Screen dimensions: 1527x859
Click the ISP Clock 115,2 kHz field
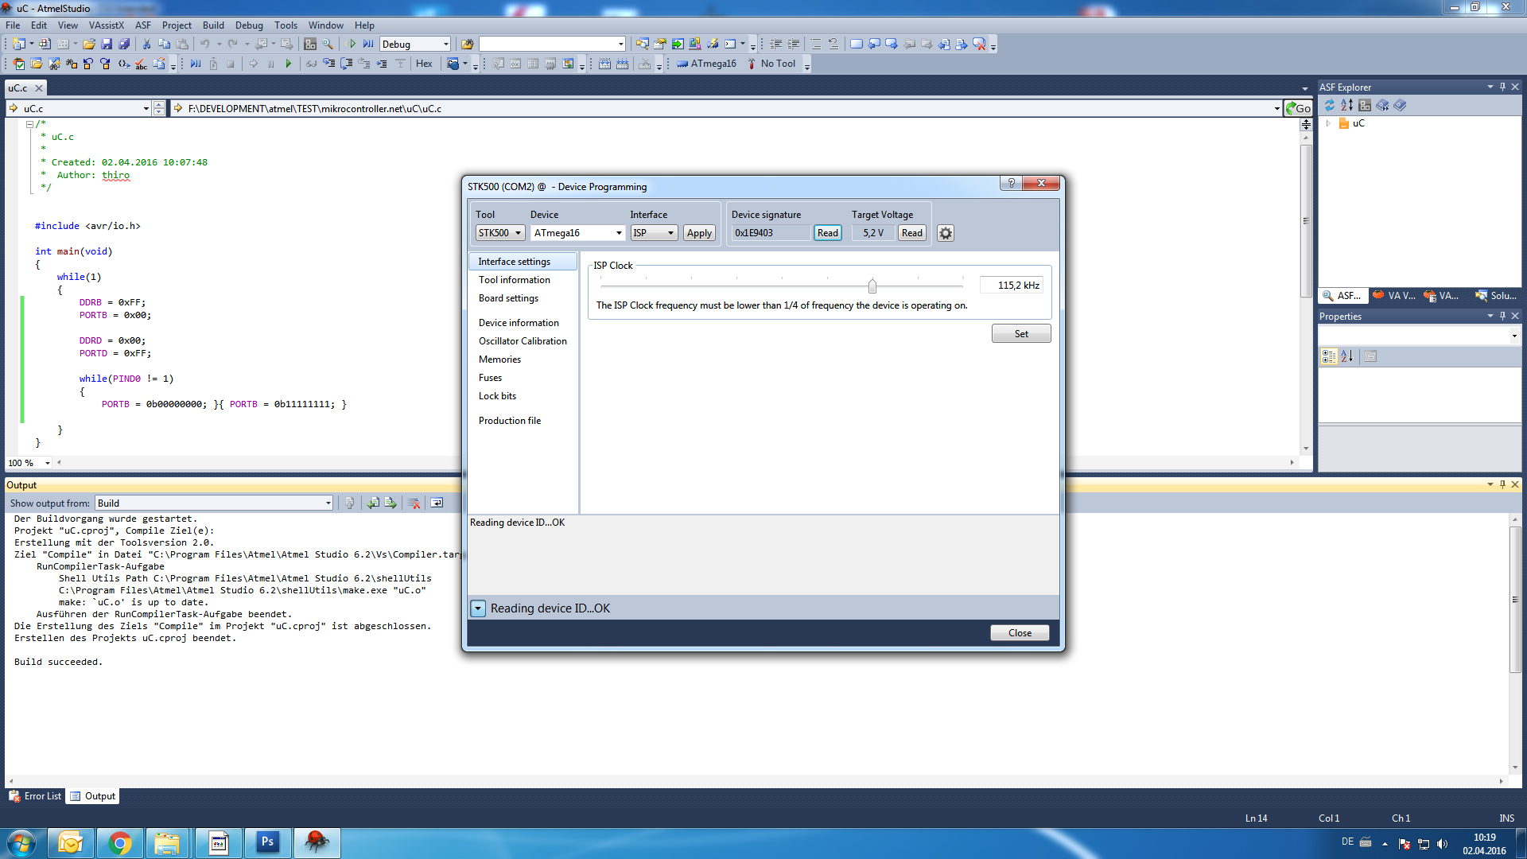(x=1012, y=286)
